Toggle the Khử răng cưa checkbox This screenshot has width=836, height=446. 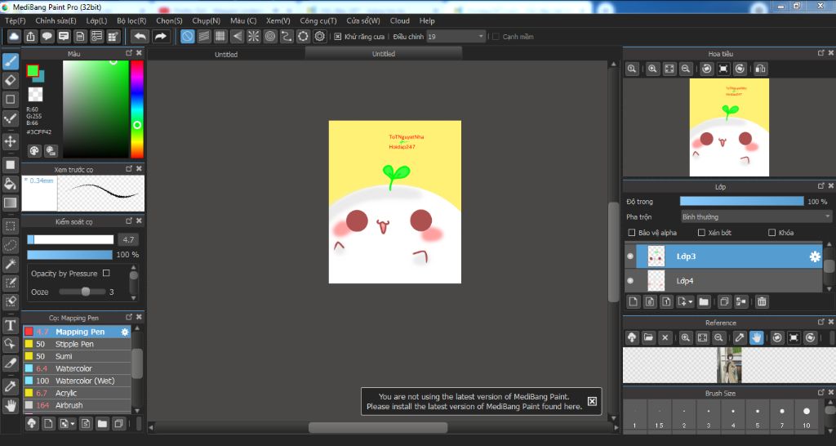pyautogui.click(x=337, y=37)
